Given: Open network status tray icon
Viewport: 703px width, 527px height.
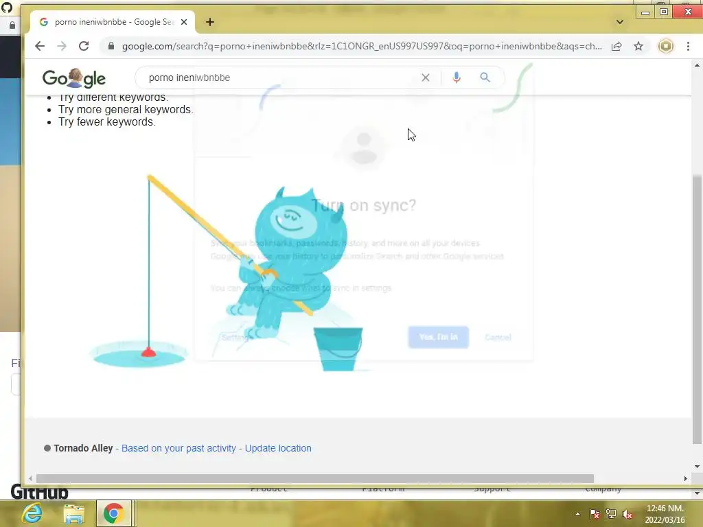Looking at the screenshot, I should click(610, 514).
